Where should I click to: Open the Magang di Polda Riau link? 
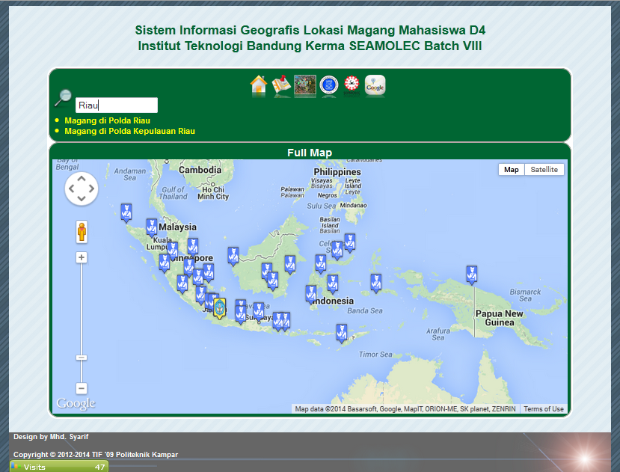107,120
